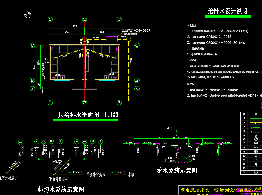262x195 pixels.
Task: Click legend table number cell 2
Action: click(x=244, y=122)
